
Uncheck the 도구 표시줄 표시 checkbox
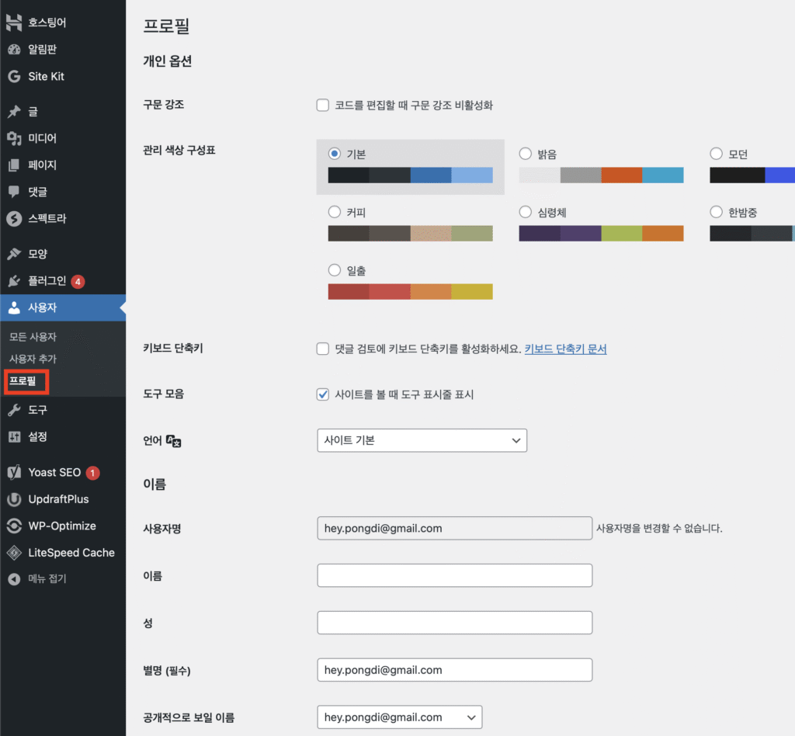coord(323,394)
